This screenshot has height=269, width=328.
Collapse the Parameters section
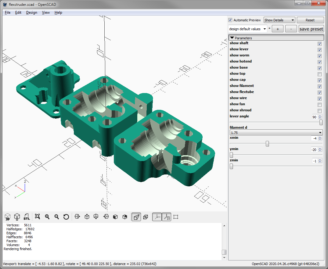pos(232,38)
